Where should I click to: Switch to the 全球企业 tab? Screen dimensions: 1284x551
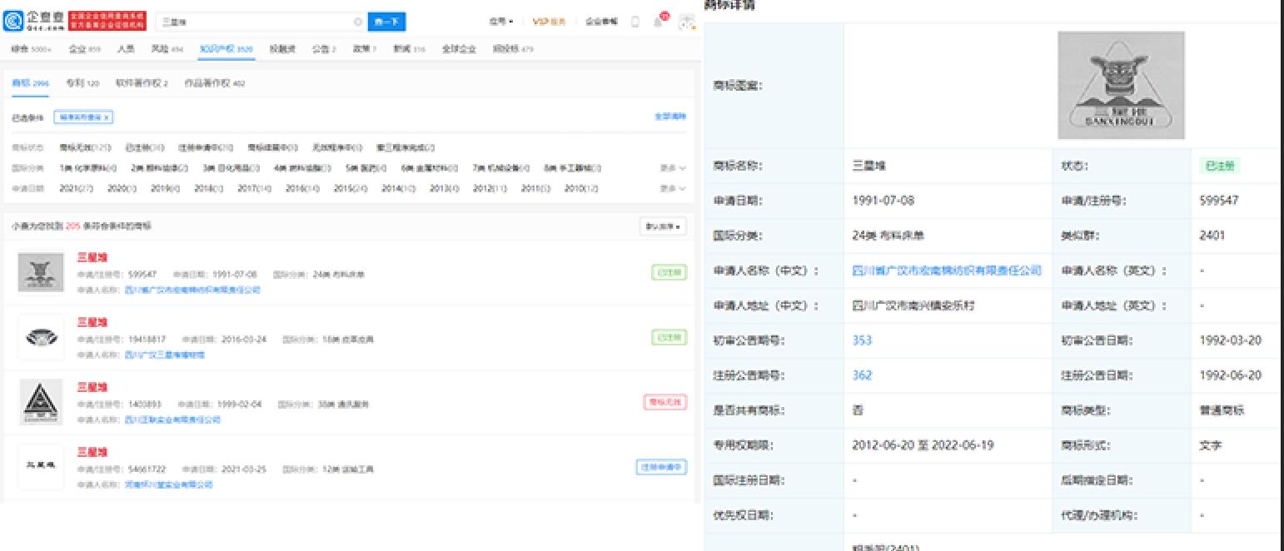(459, 49)
